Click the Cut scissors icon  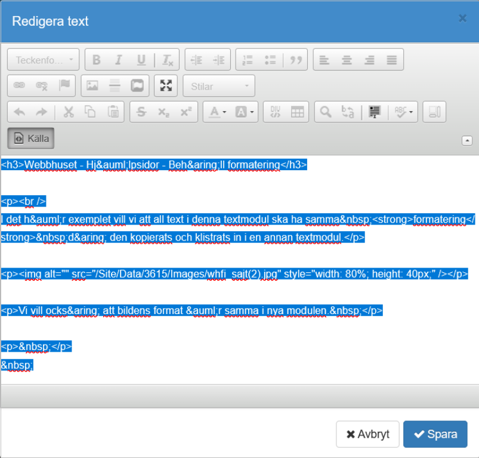[68, 112]
